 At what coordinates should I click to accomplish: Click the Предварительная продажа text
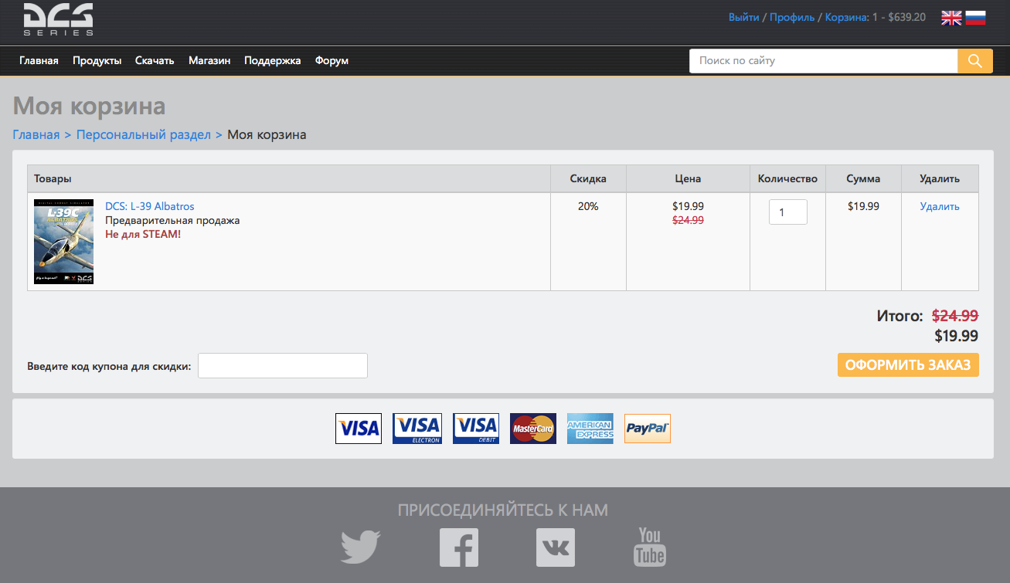172,220
